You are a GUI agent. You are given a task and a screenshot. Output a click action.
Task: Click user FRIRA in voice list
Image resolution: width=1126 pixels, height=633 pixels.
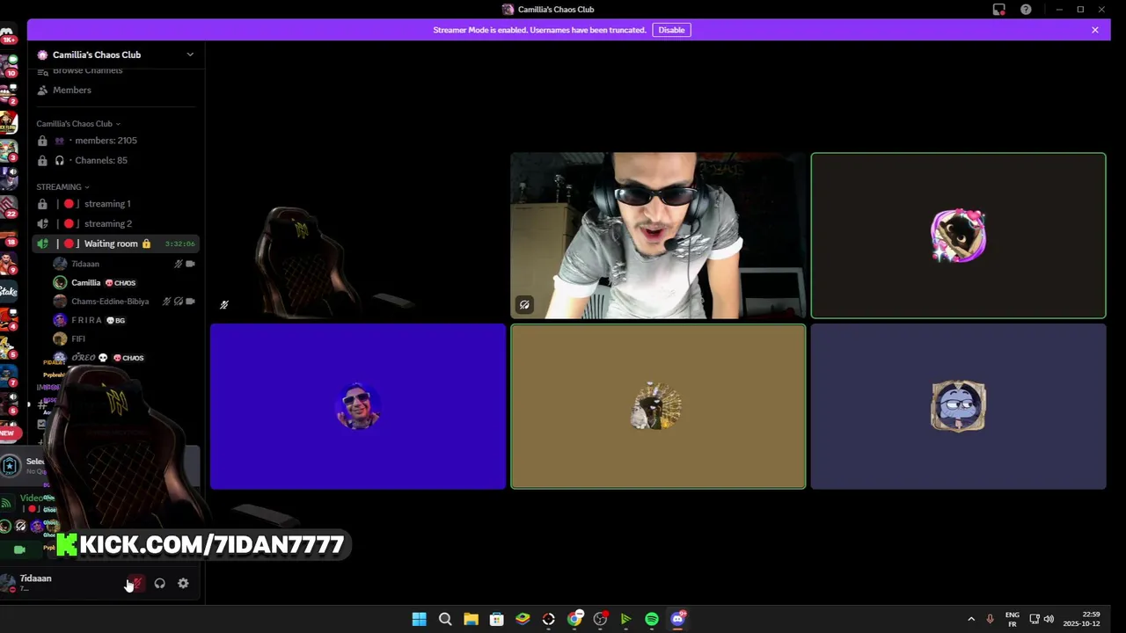point(86,321)
